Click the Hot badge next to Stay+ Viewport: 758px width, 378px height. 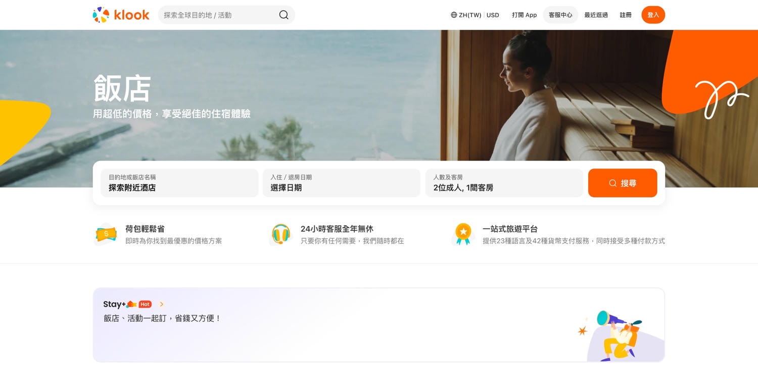click(145, 304)
